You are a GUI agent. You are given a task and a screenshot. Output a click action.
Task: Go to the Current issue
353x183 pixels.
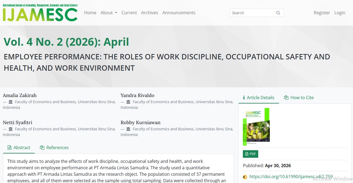129,13
